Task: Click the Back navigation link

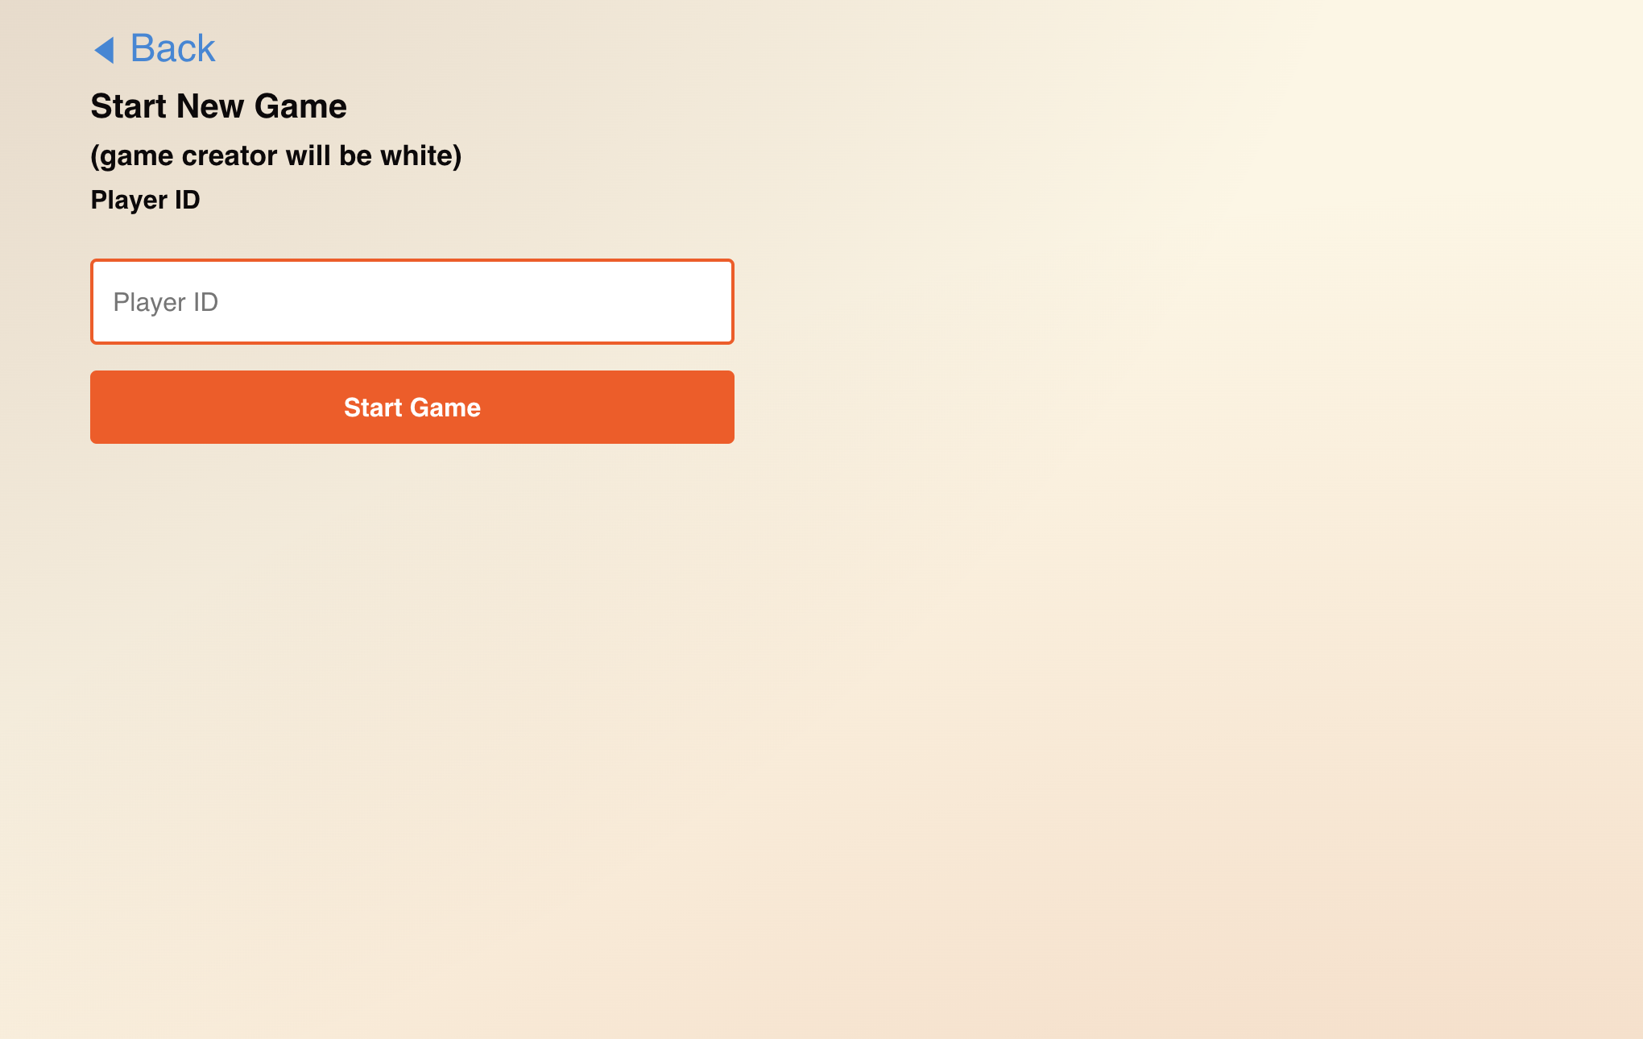Action: coord(152,48)
